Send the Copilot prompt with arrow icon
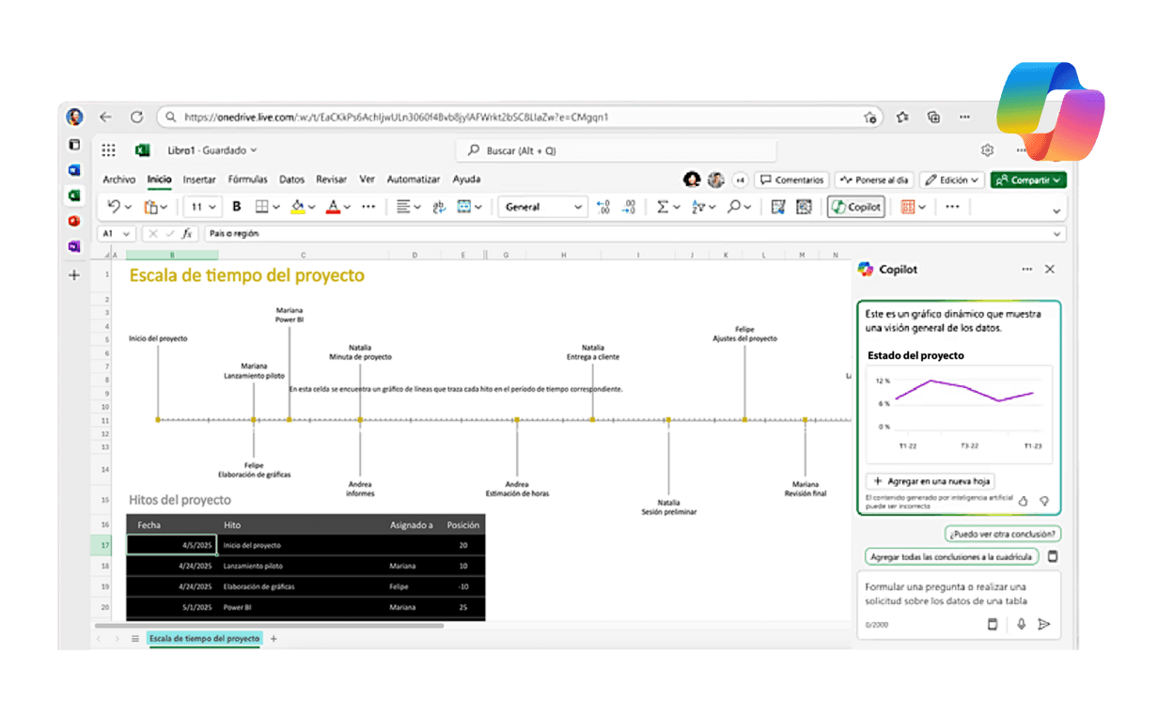1158x718 pixels. coord(1043,624)
